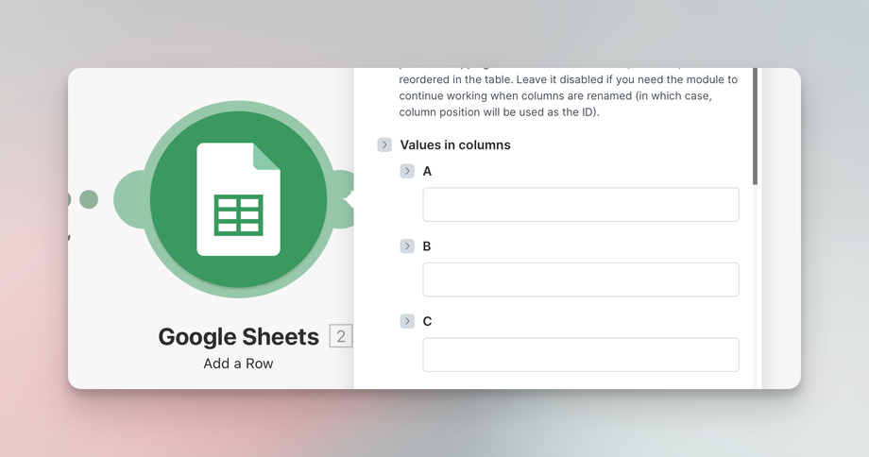Expand column C options
The width and height of the screenshot is (869, 457).
point(407,321)
